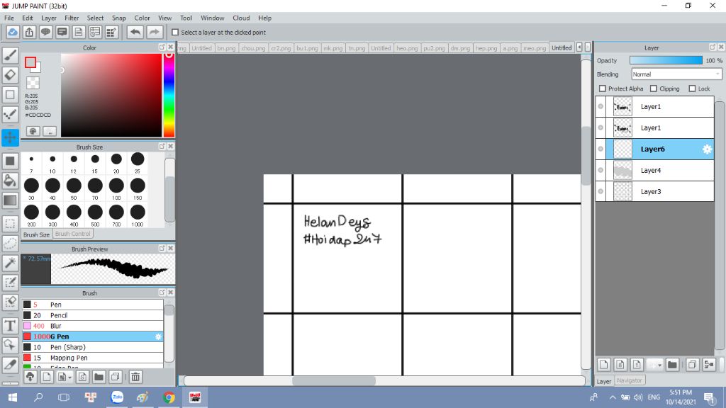Open the add-brush dropdown arrow in Brush panel
This screenshot has height=408, width=726.
[x=69, y=377]
